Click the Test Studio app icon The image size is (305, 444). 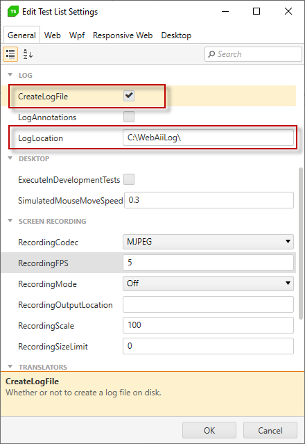point(12,12)
